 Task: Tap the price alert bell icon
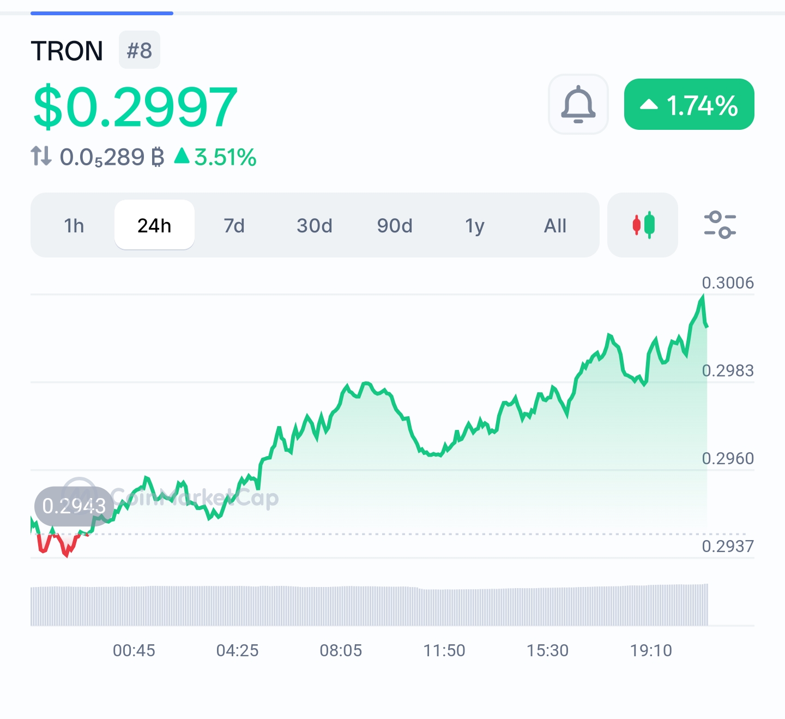click(x=578, y=104)
